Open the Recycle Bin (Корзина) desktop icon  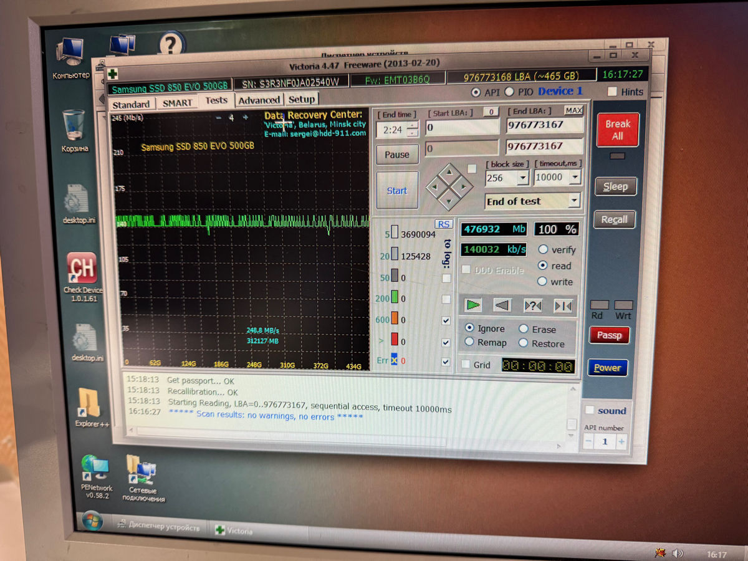74,127
